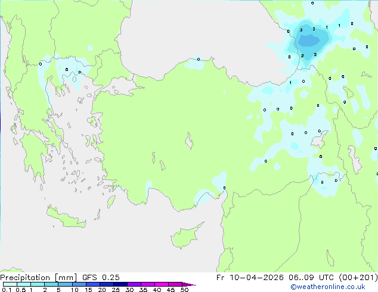Click the '06..09 UTC' time label
The height and width of the screenshot is (292, 378).
311,278
